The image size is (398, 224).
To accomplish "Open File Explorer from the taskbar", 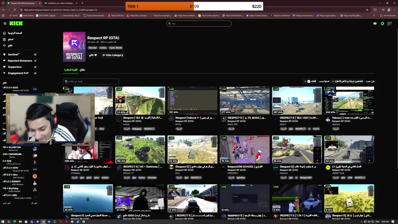I will [x=20, y=222].
